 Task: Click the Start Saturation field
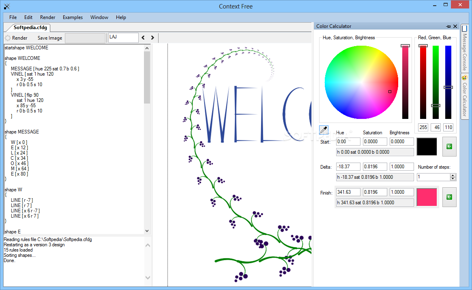375,142
